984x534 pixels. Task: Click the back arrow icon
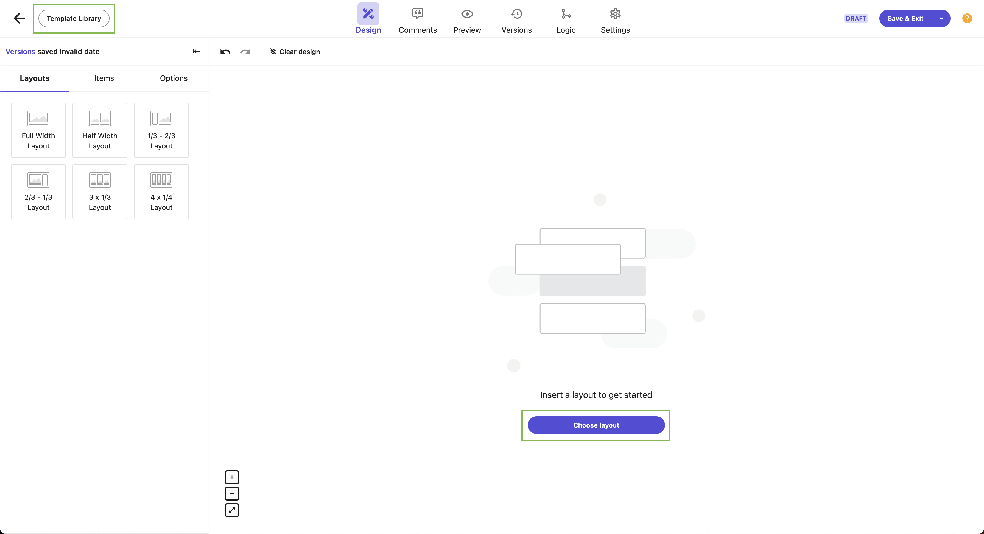click(19, 18)
